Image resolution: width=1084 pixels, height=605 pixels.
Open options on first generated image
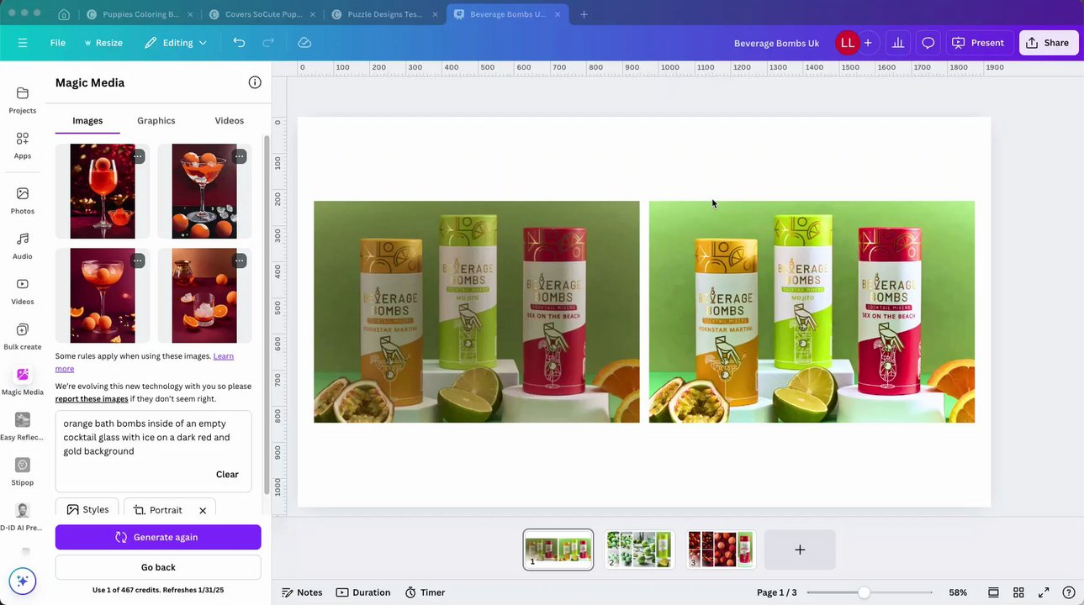138,156
